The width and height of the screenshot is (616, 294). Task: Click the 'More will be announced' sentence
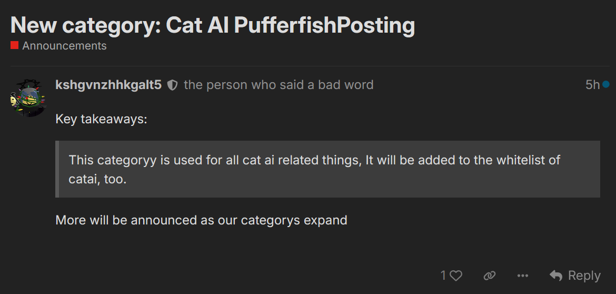click(201, 220)
